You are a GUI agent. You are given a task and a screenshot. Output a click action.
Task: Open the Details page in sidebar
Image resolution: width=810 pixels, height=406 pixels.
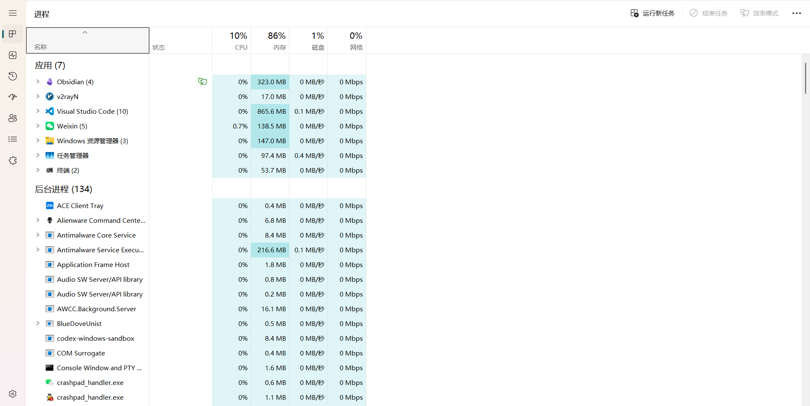(x=13, y=139)
